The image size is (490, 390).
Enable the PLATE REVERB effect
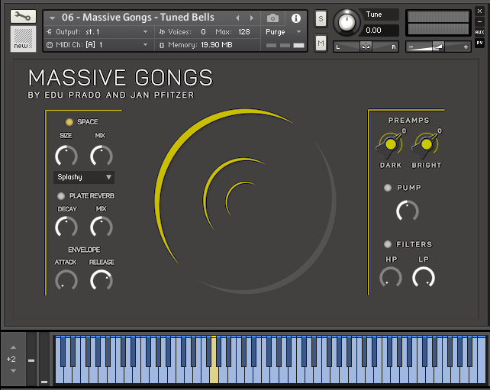coord(62,196)
